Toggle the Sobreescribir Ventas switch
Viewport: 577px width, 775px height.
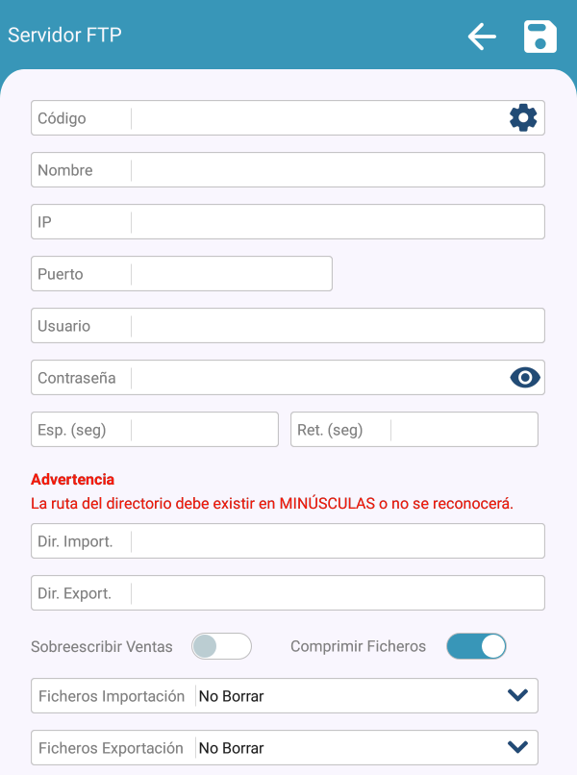(221, 646)
